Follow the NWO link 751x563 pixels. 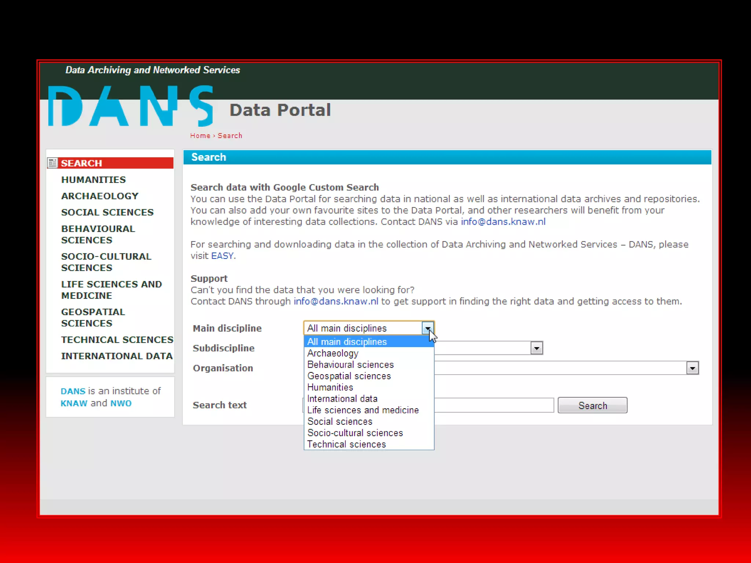click(121, 403)
